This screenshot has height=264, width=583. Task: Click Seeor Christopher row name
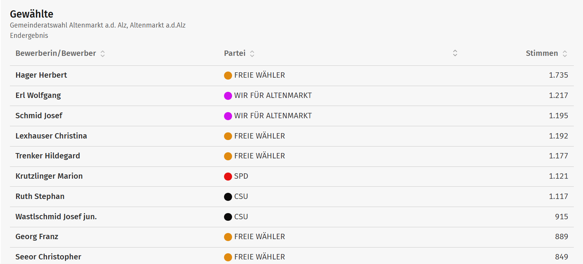pyautogui.click(x=48, y=257)
